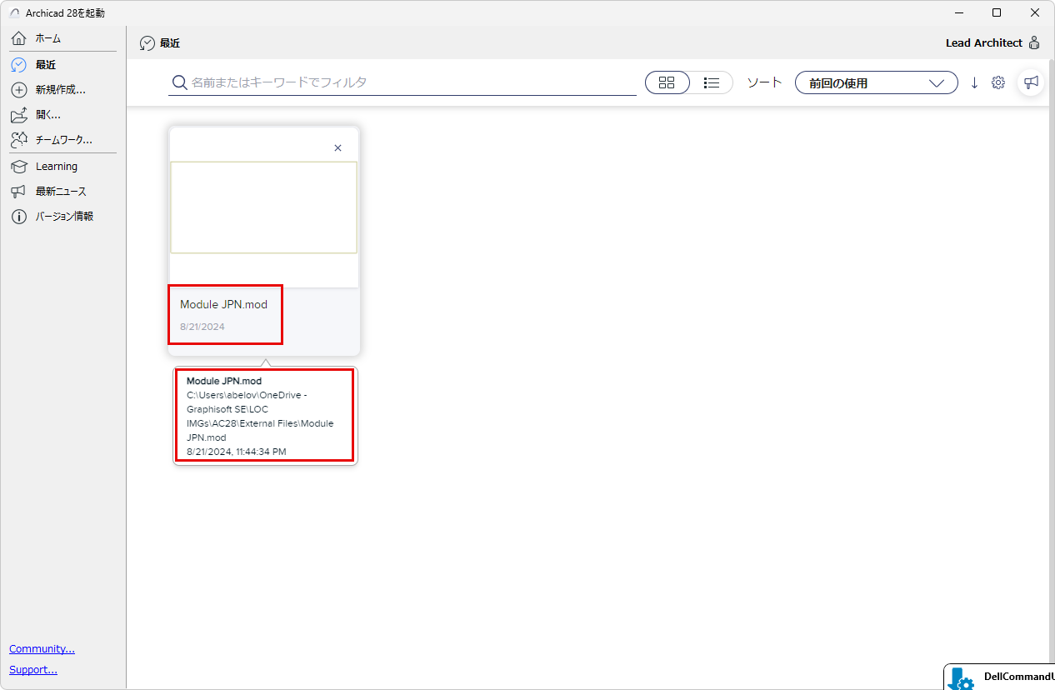Switch to grid thumbnail view
Screen dimensions: 1055x690
tap(667, 82)
